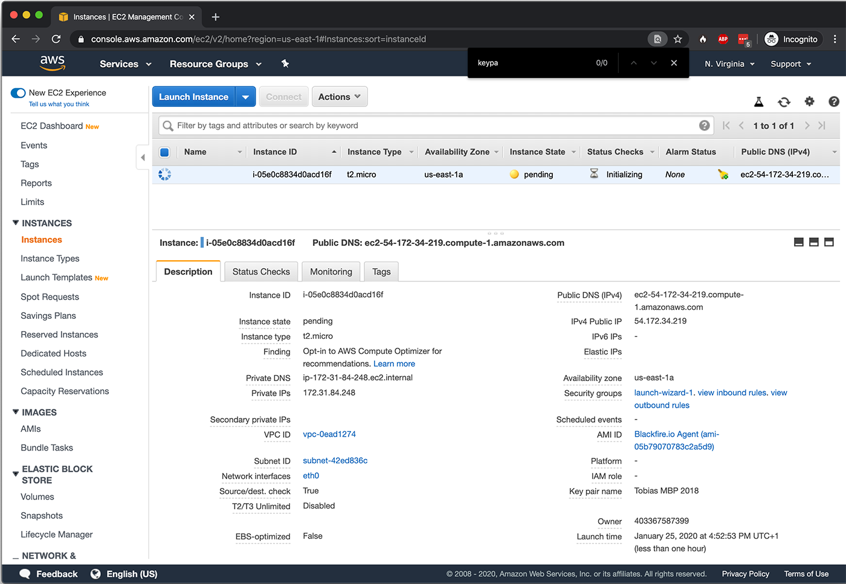The width and height of the screenshot is (846, 584).
Task: Open a new browser tab
Action: coord(215,17)
